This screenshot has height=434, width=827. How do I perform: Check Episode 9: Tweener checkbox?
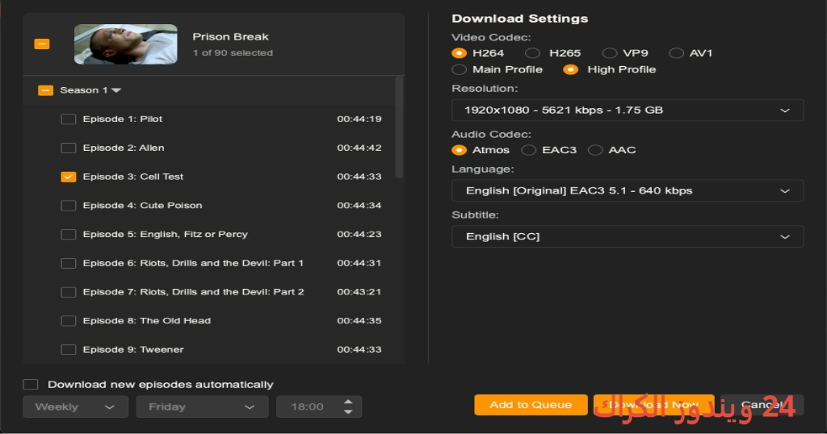[x=69, y=350]
